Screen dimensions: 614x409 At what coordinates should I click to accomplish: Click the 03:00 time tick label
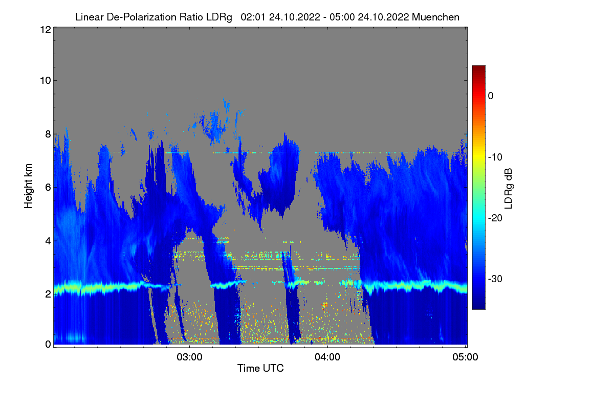tap(189, 357)
